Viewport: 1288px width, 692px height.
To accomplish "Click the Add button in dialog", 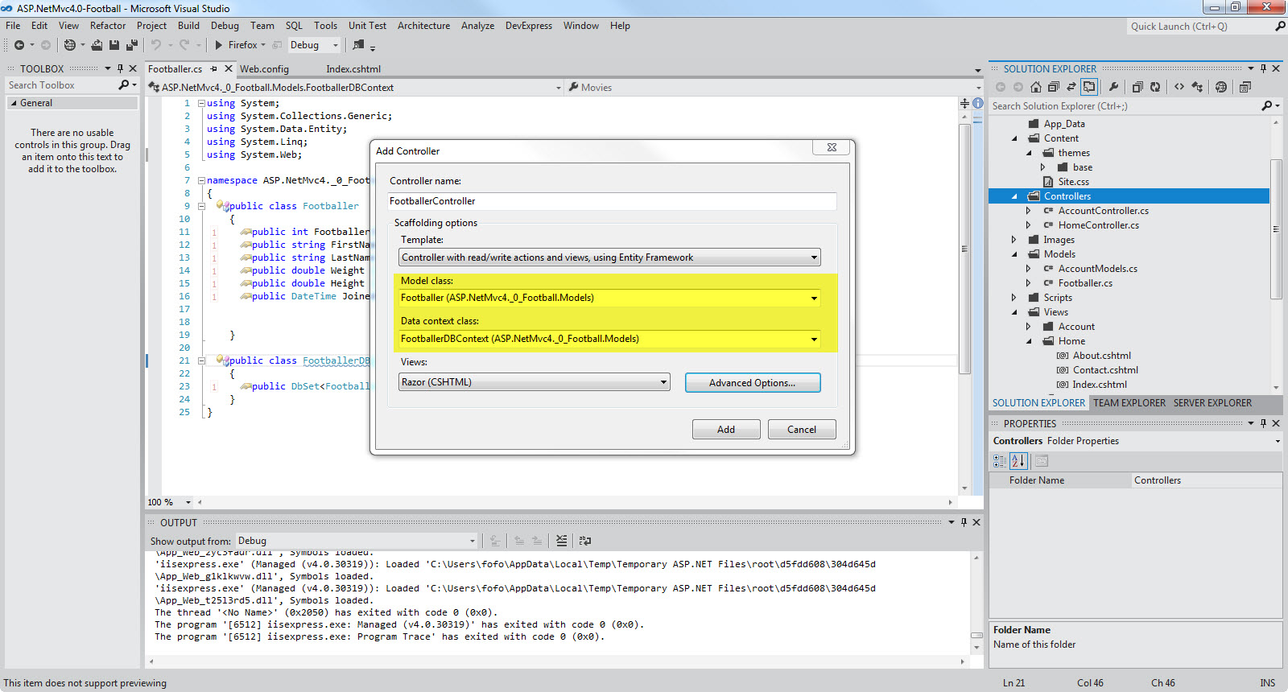I will [x=726, y=430].
